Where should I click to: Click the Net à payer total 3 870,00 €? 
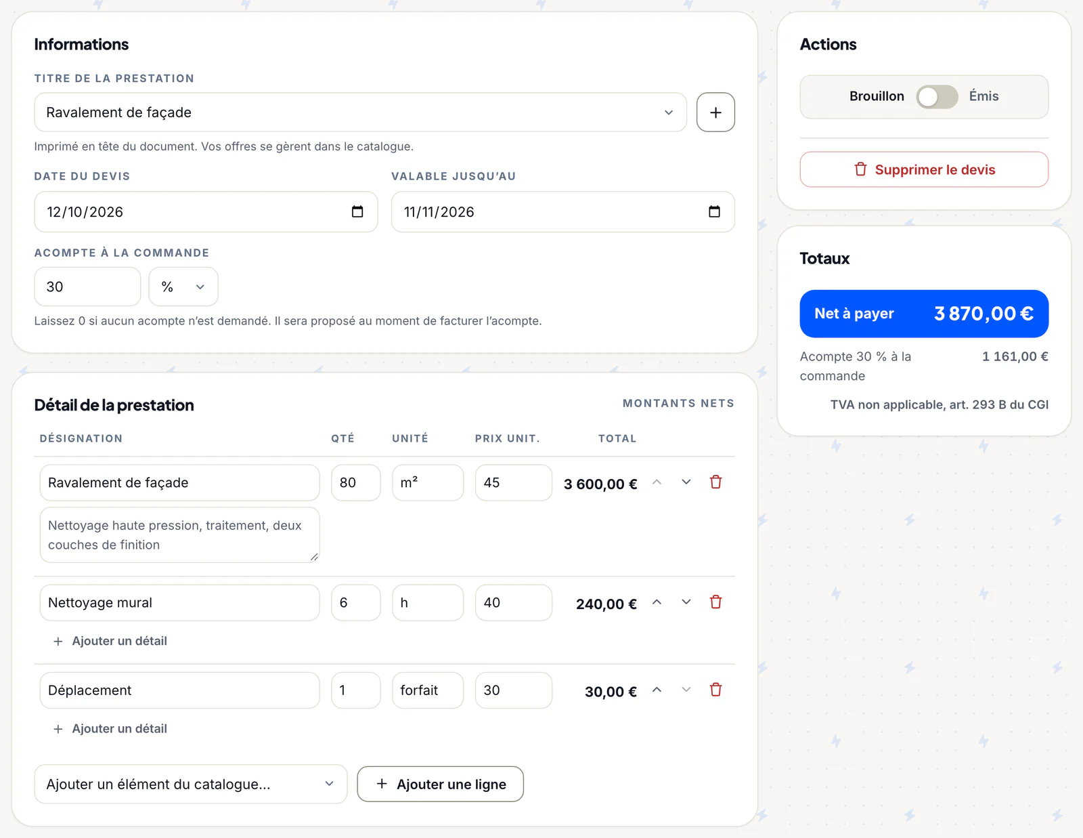pos(924,314)
